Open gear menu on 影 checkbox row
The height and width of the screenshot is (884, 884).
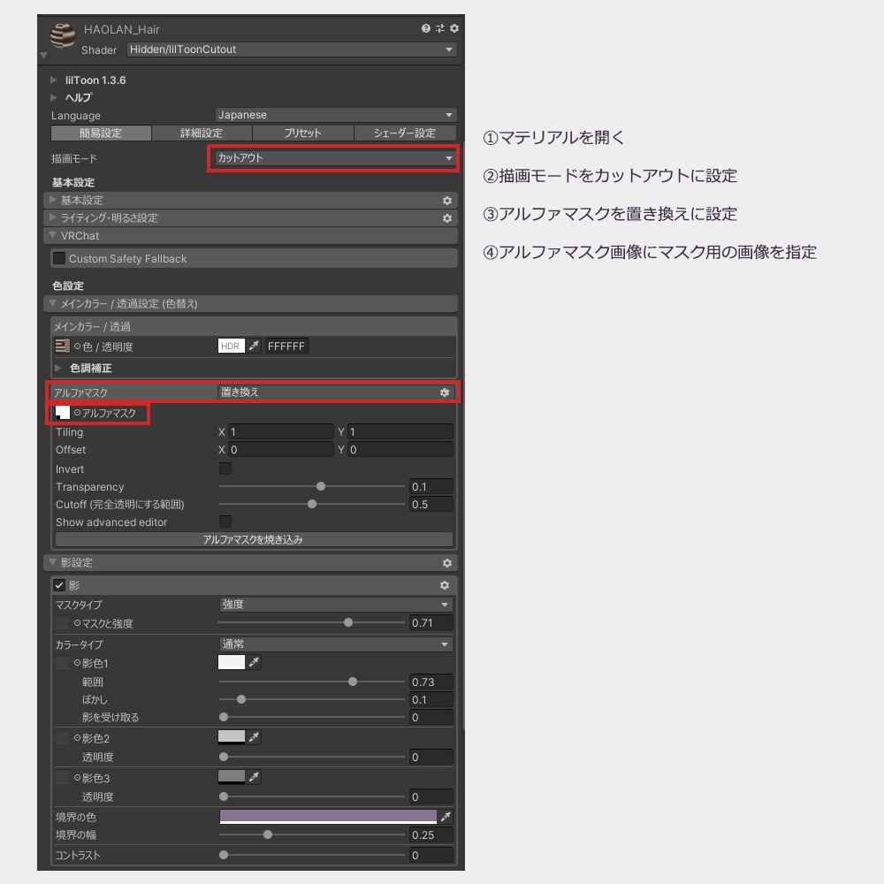click(445, 585)
